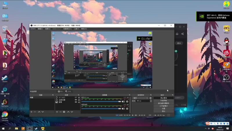The width and height of the screenshot is (232, 131).
Task: Mute the 麦克风/Aux audio channel
Action: point(123,102)
